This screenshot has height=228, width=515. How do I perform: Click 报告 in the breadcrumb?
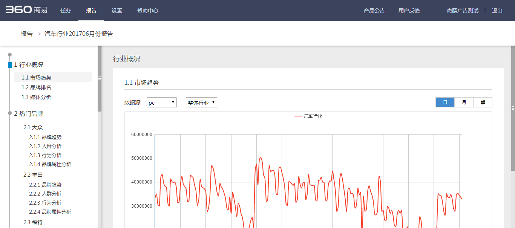[27, 34]
